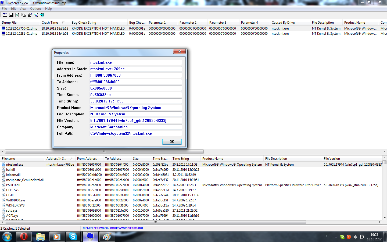Viewport: 387px width, 242px height.
Task: Select the ntoskrnl.exe row in lower pane
Action: [191, 165]
